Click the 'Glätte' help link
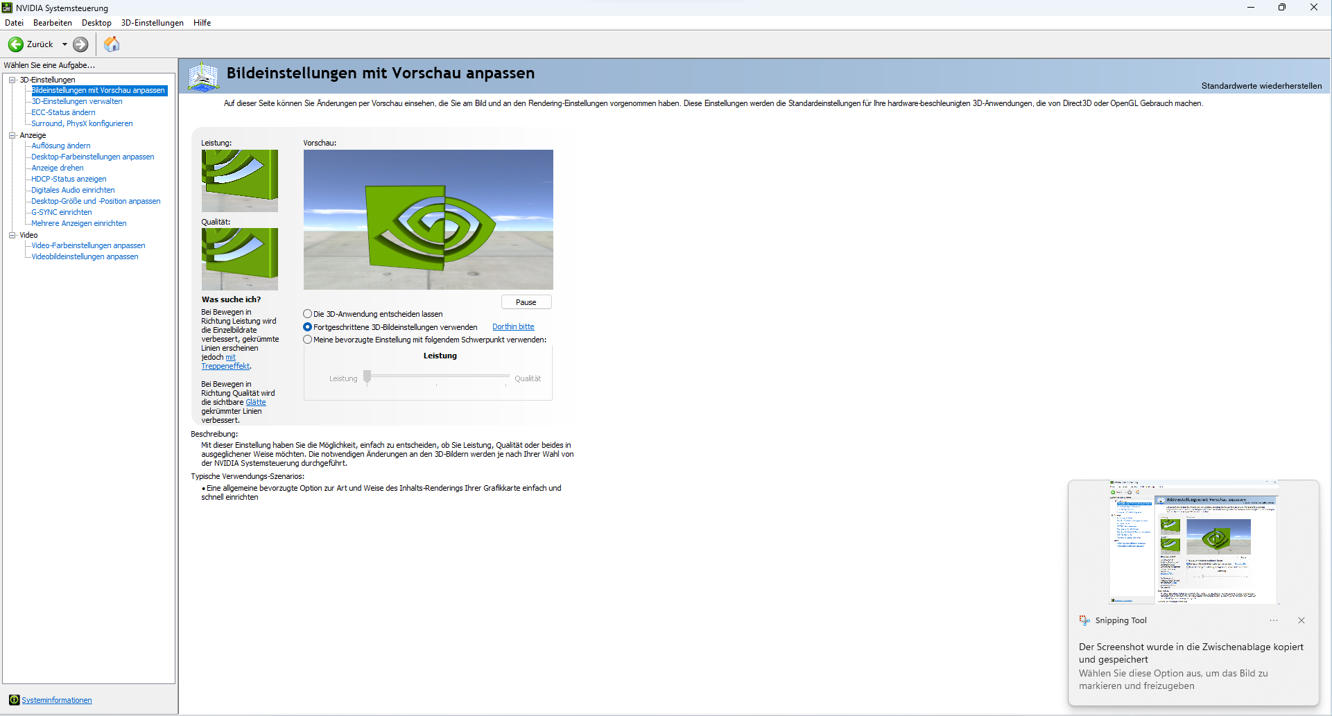The width and height of the screenshot is (1332, 716). [x=256, y=402]
